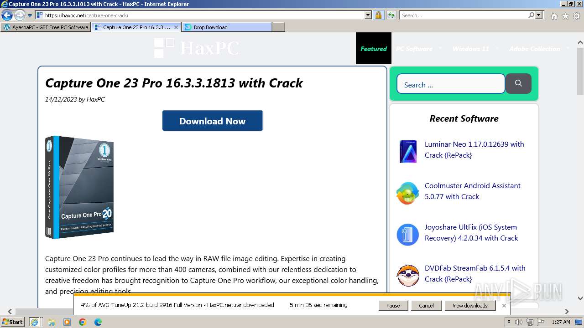Launch Chrome from the taskbar

[82, 322]
